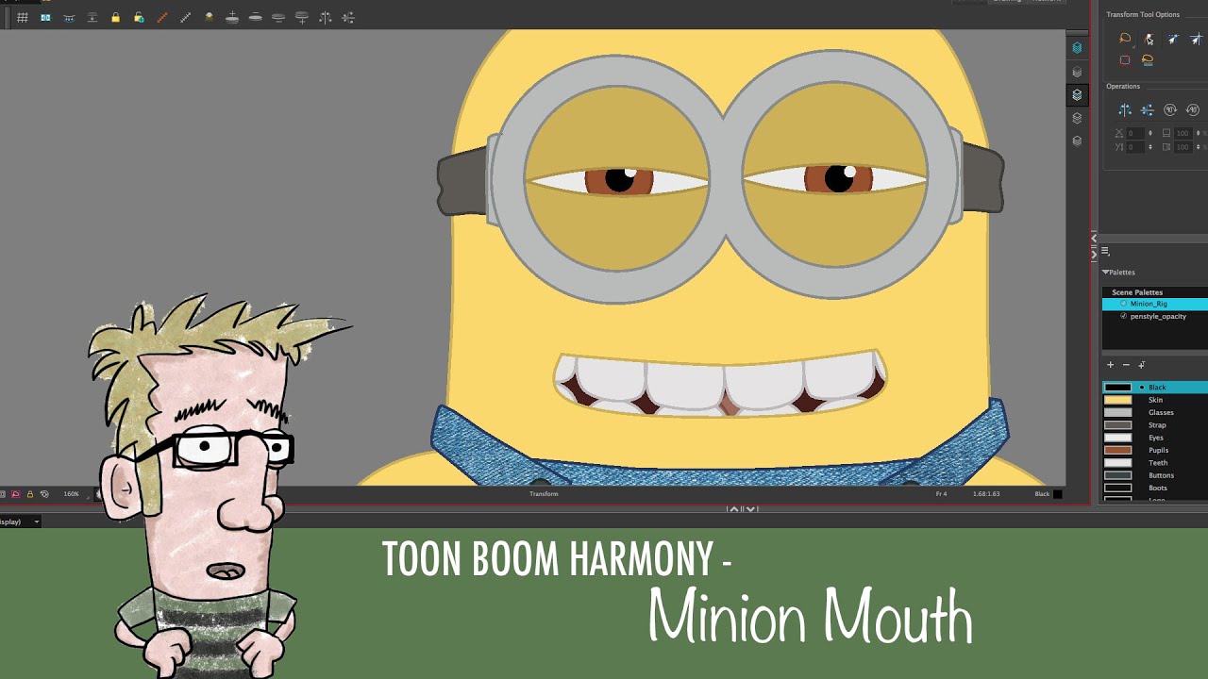This screenshot has height=679, width=1208.
Task: Click the yellow lock icon
Action: click(x=115, y=18)
